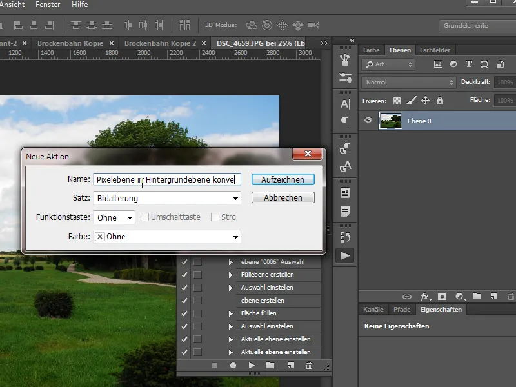
Task: Lock image pixels brush icon
Action: (x=412, y=101)
